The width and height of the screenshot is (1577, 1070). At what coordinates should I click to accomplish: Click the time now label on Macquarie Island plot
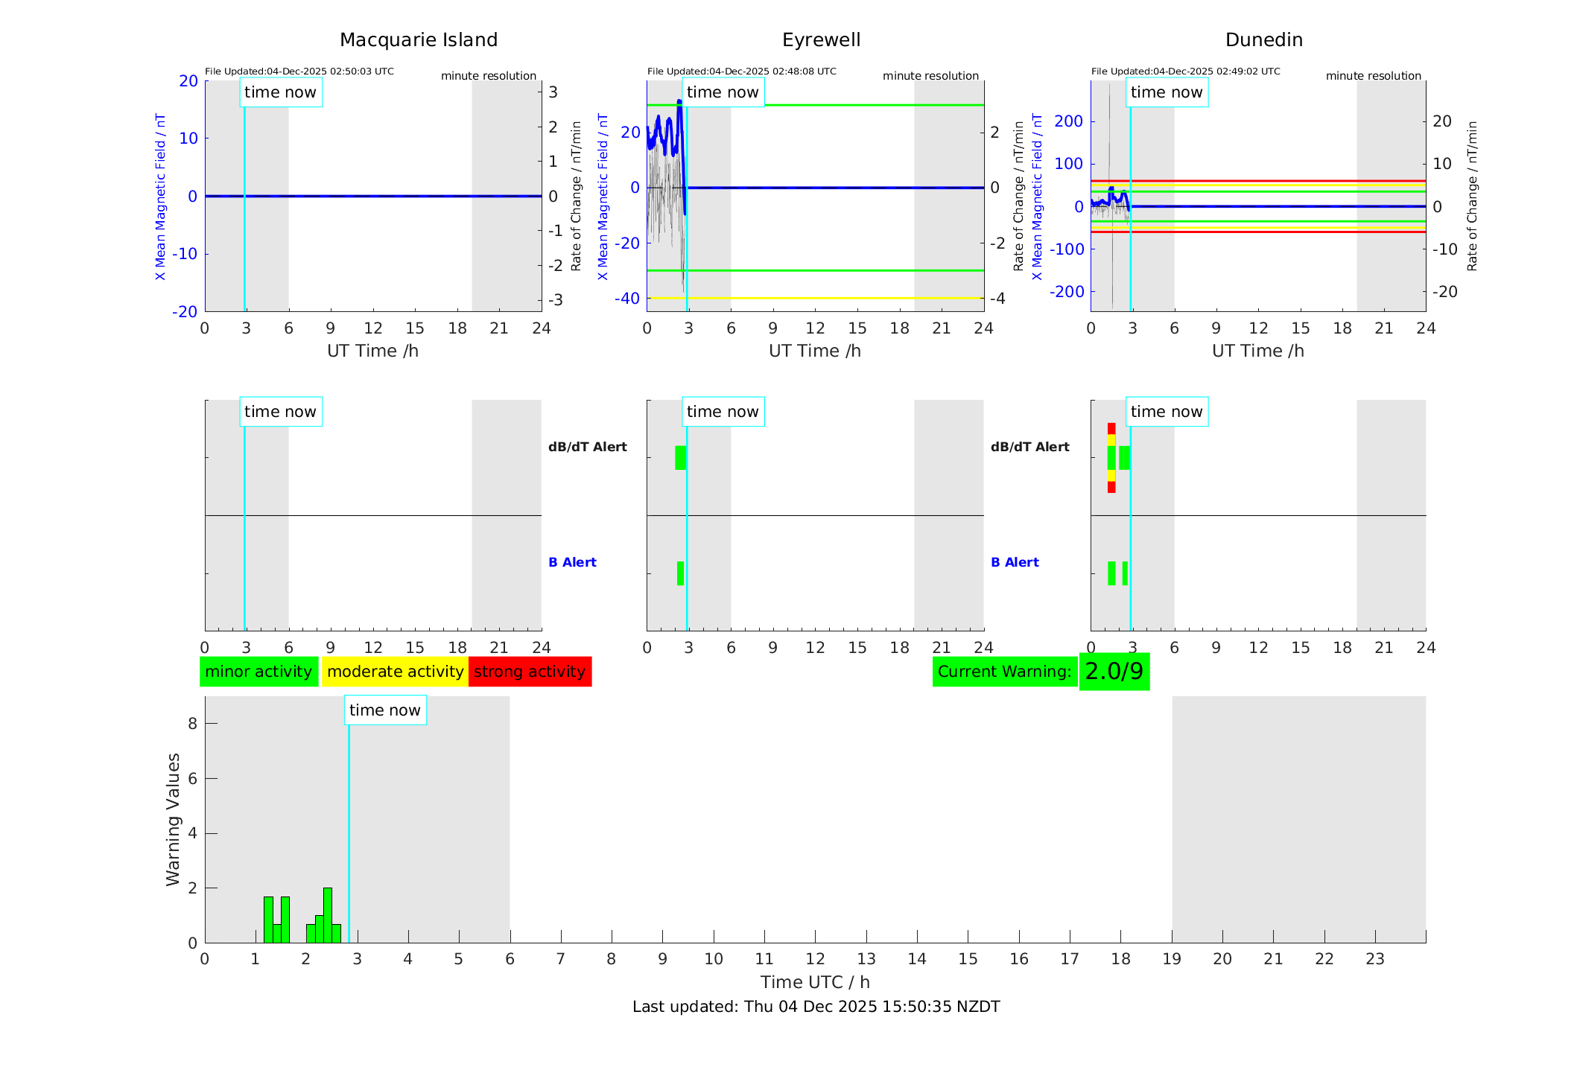point(280,92)
